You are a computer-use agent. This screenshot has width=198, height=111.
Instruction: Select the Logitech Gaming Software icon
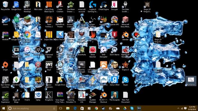pyautogui.click(x=93, y=7)
